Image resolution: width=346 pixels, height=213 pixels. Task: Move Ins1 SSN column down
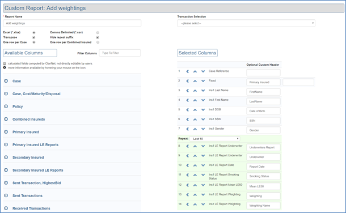(203, 120)
